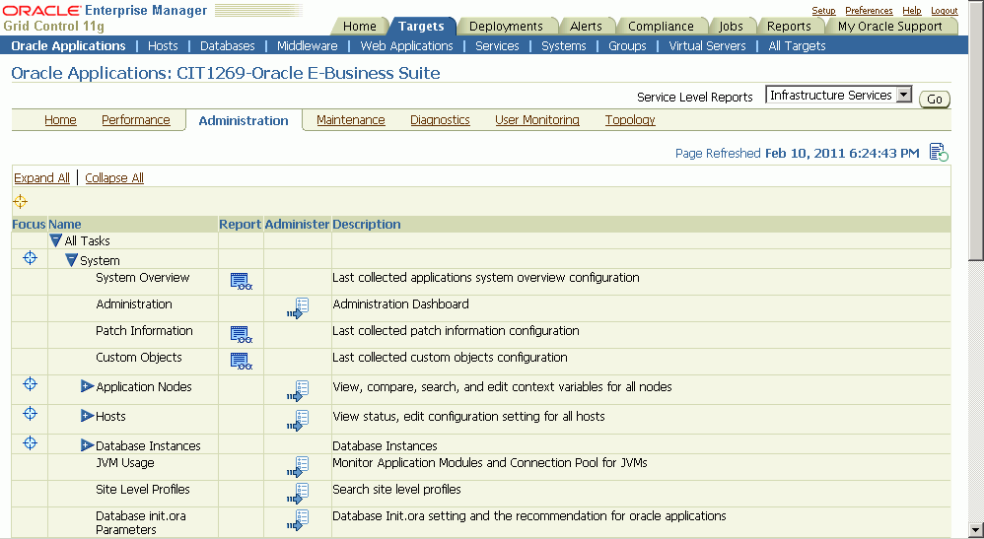Go to Services subtab

[x=497, y=45]
